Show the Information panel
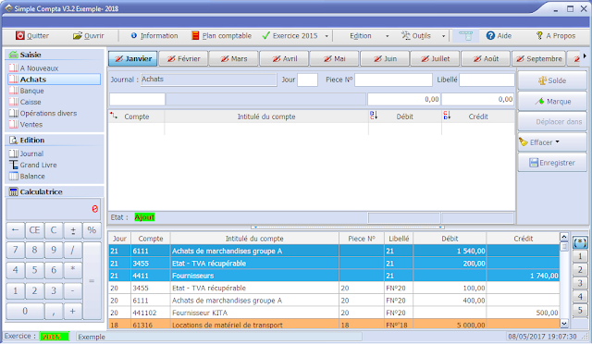Image resolution: width=592 pixels, height=344 pixels. click(x=154, y=36)
